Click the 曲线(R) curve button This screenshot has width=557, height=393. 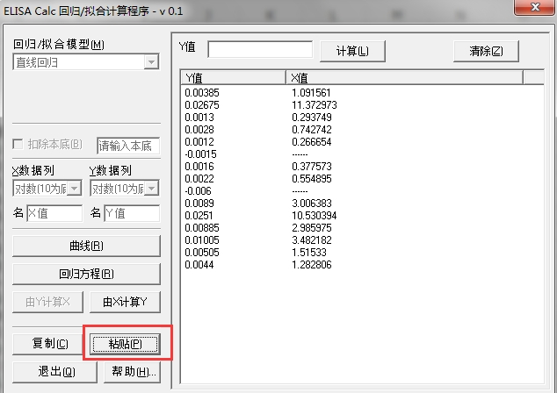(85, 246)
